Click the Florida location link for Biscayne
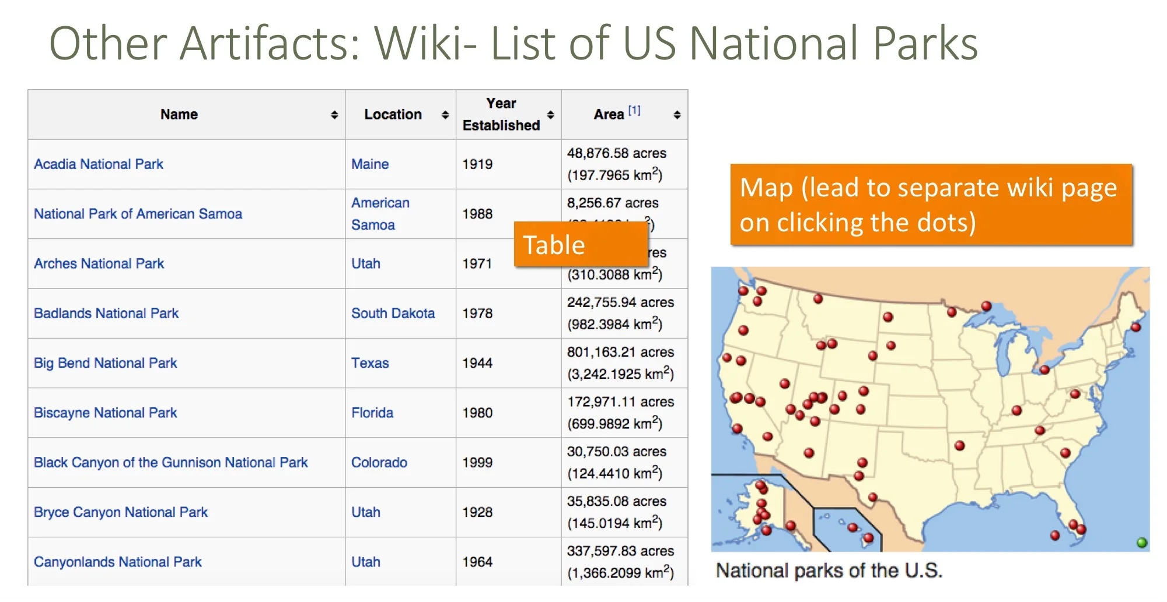This screenshot has height=602, width=1167. 372,413
